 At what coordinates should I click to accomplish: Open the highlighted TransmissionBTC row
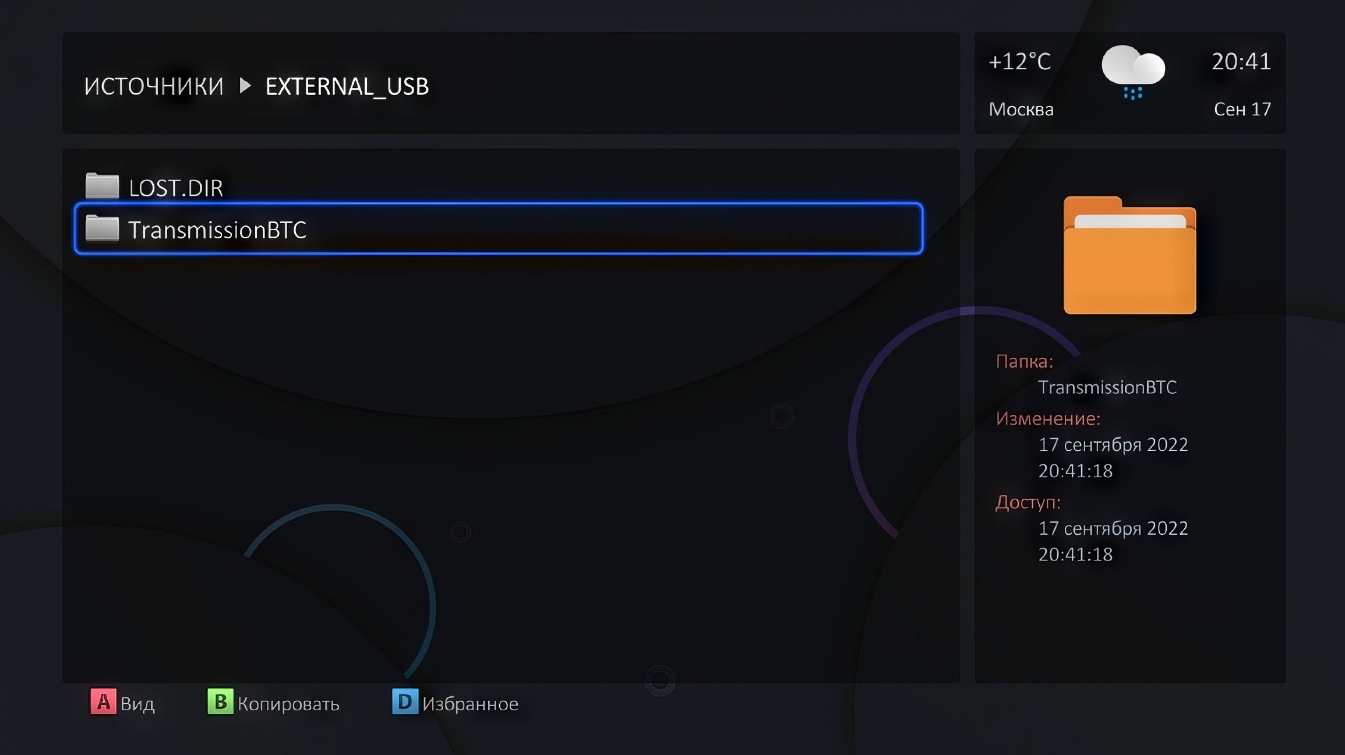click(x=498, y=229)
